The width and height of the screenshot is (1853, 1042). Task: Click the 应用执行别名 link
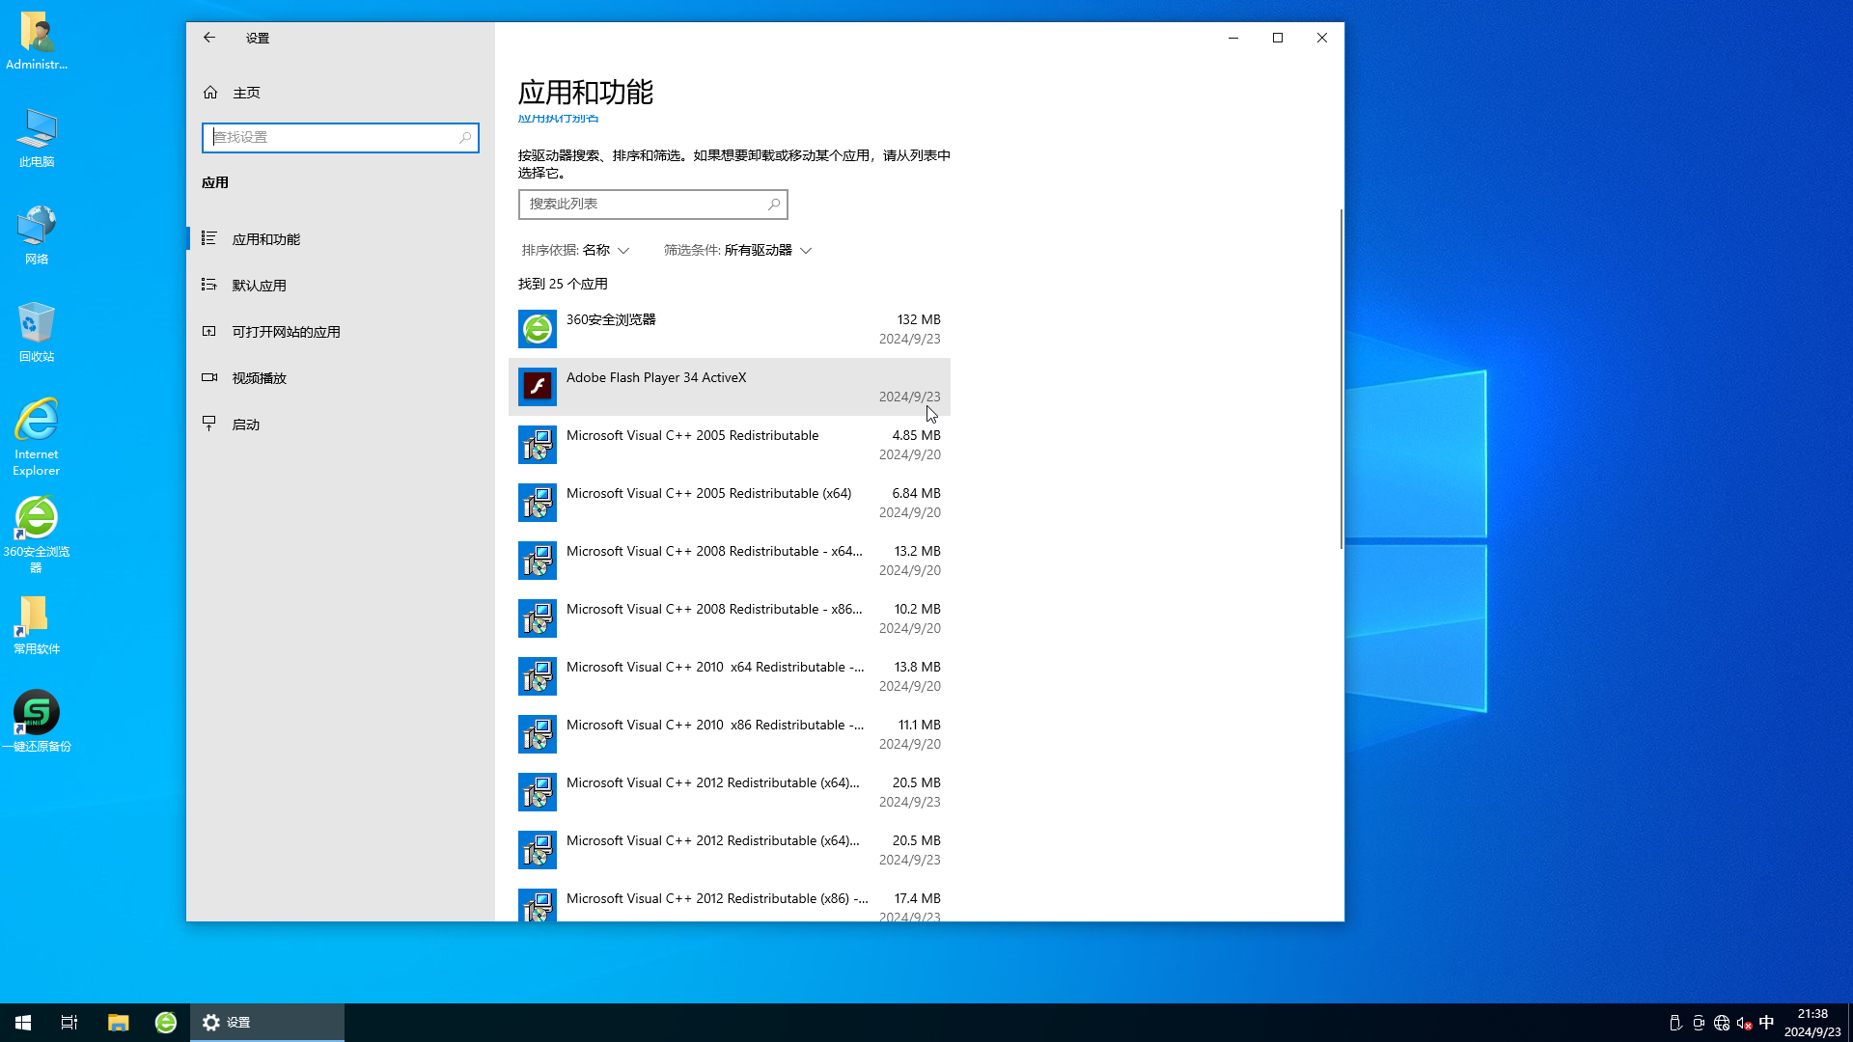559,119
